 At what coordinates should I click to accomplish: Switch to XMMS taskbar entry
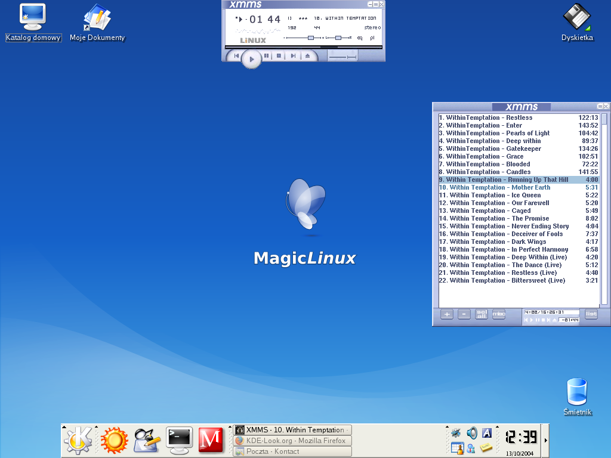[292, 430]
